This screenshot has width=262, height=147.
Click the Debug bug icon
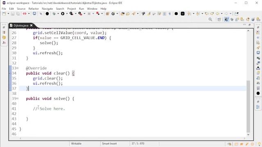[x=54, y=13]
